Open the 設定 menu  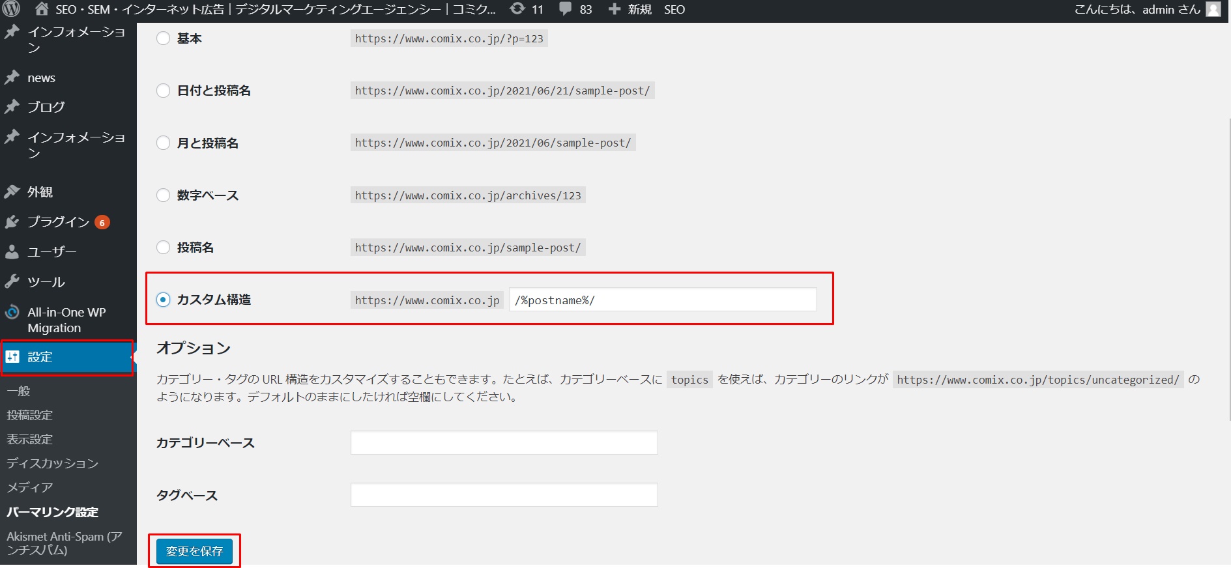(68, 357)
